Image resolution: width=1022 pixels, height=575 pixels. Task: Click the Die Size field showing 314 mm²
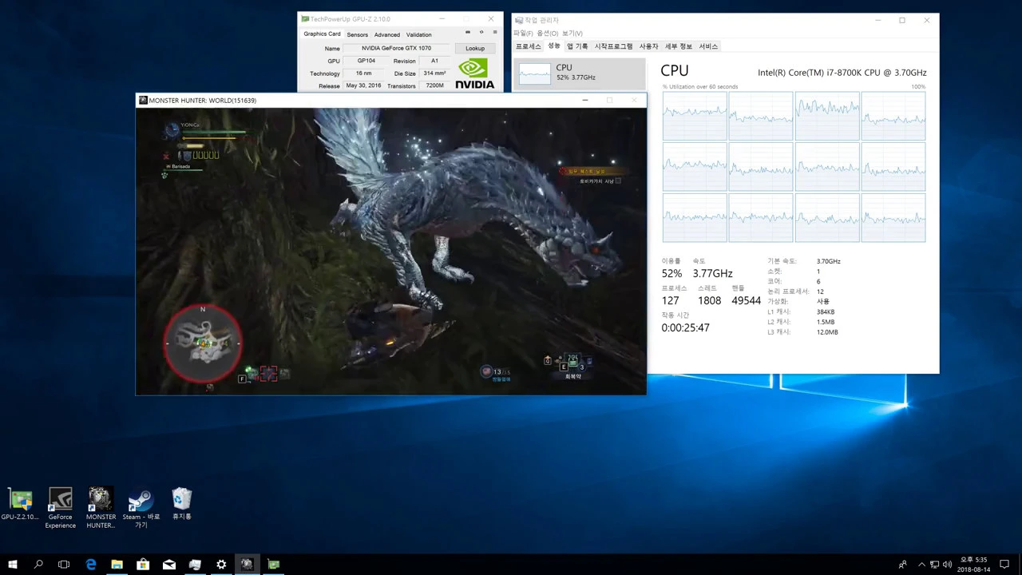click(434, 73)
